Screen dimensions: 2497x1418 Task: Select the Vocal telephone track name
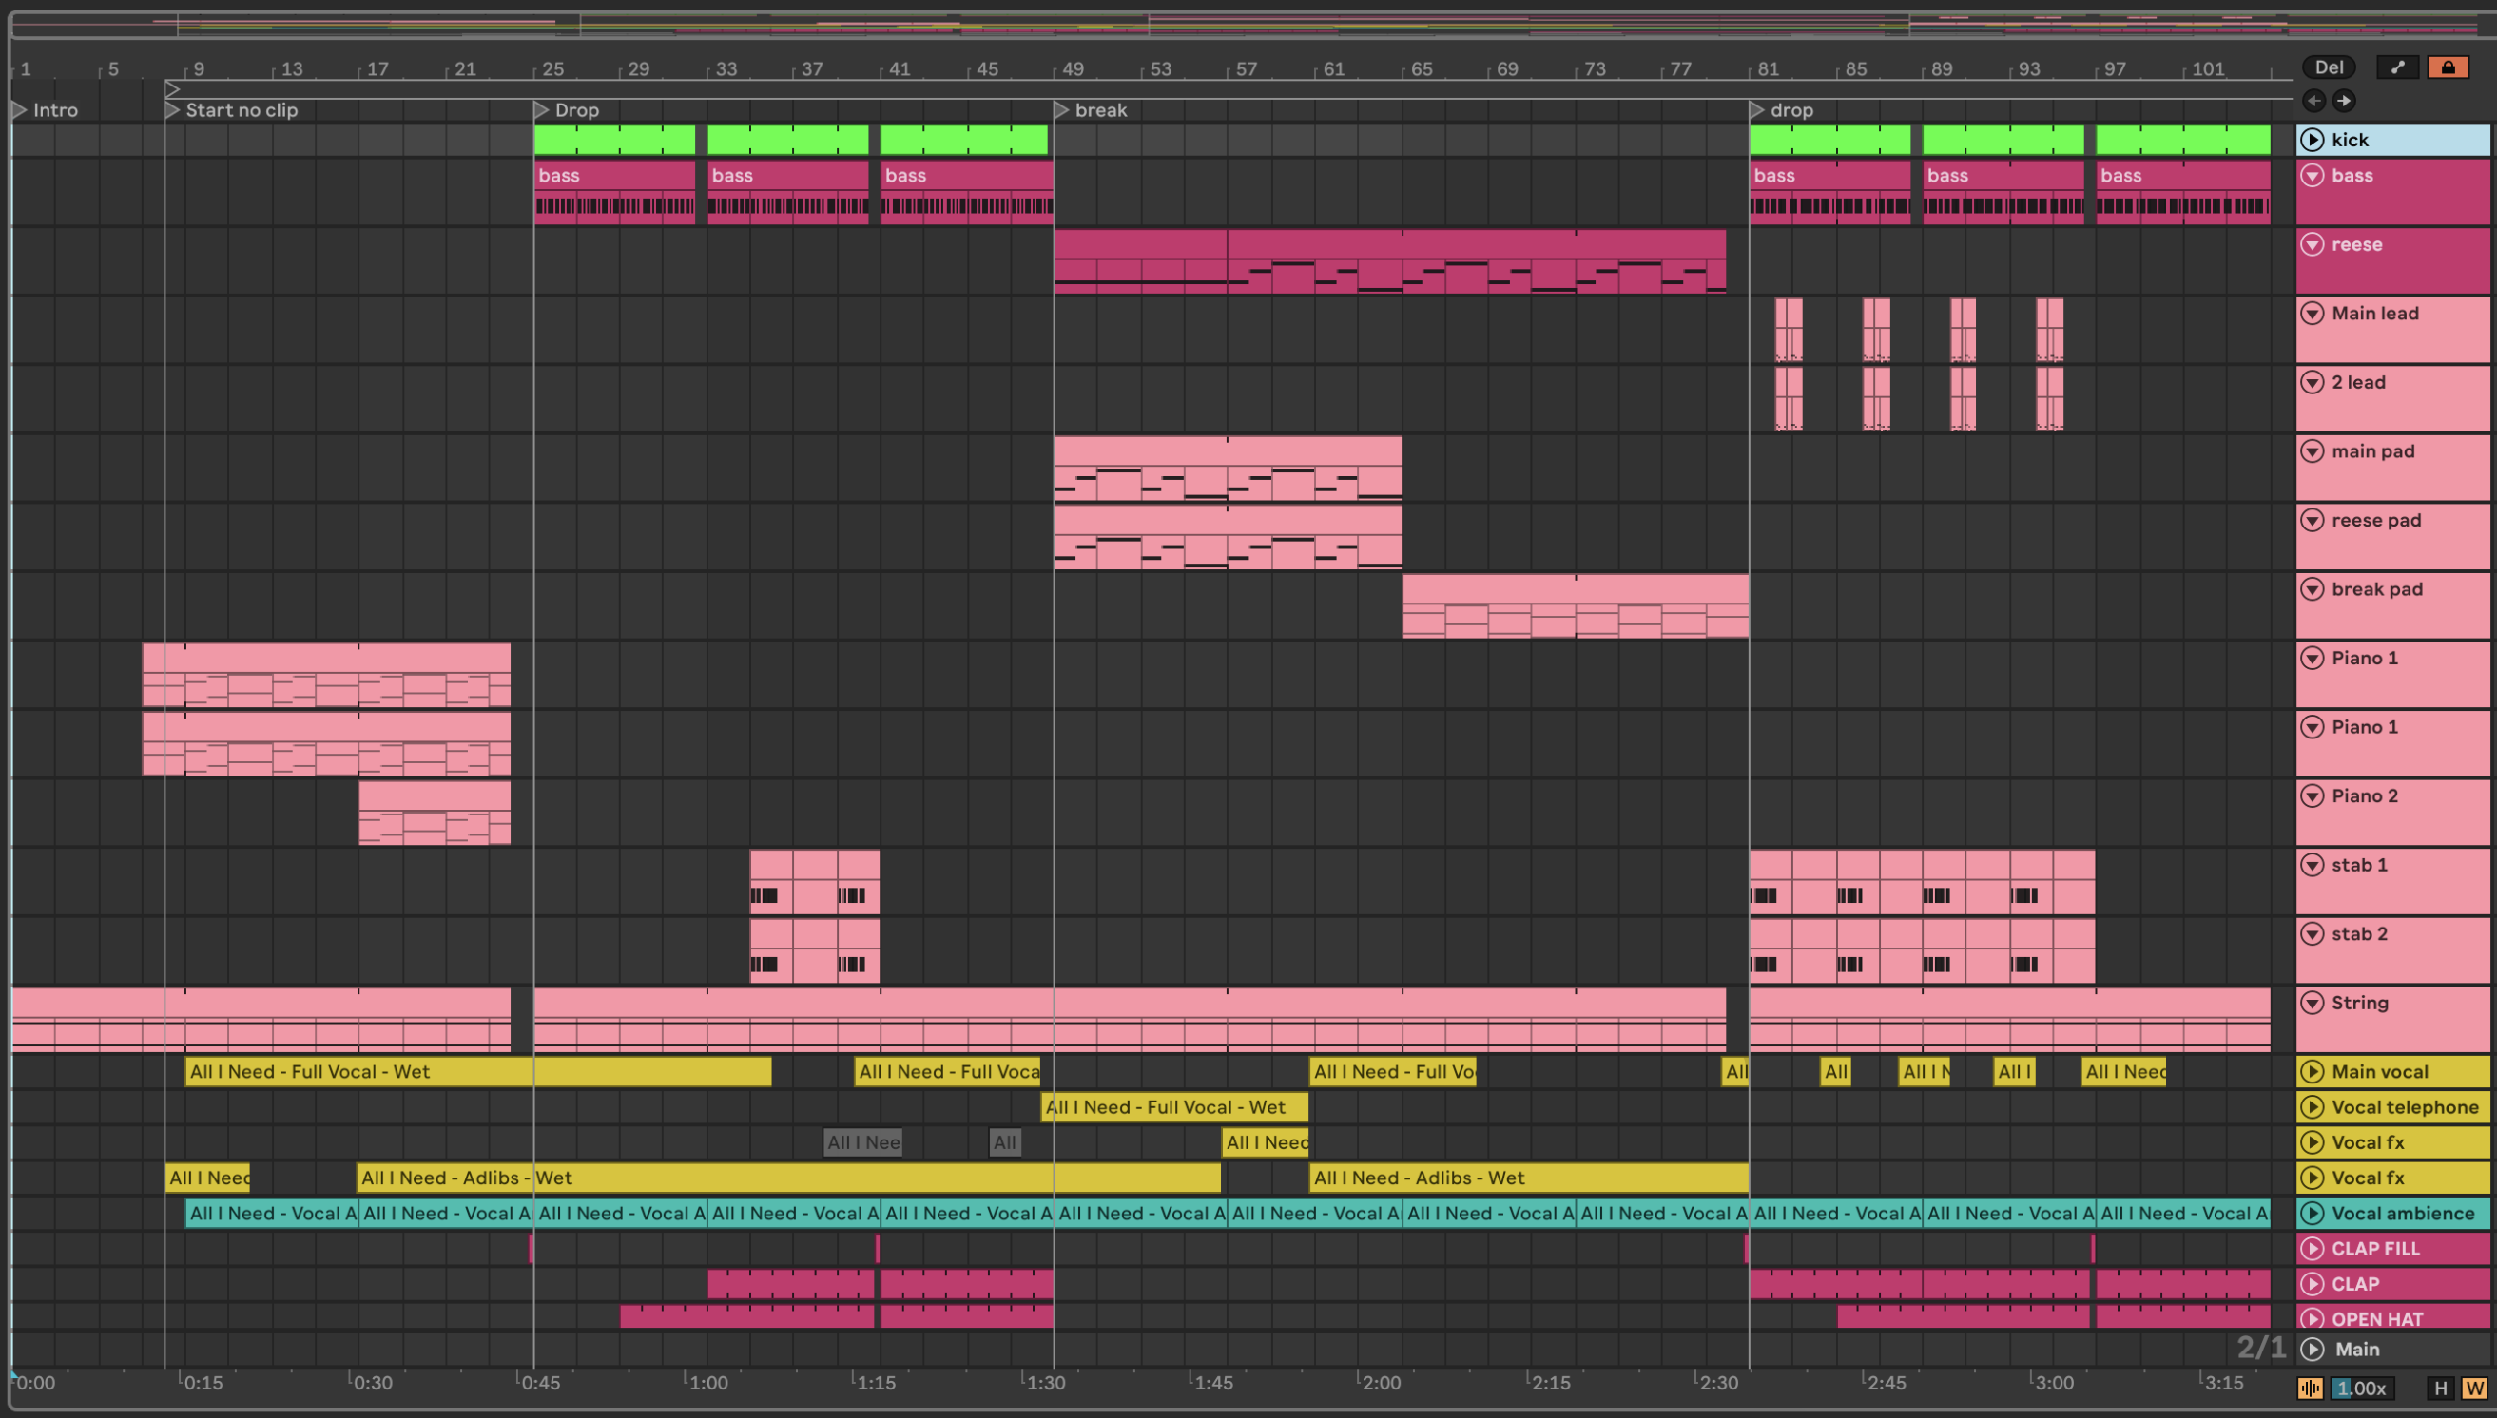click(2405, 1107)
